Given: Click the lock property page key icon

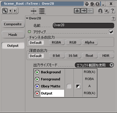Looking at the screenshot, I should point(5,11).
